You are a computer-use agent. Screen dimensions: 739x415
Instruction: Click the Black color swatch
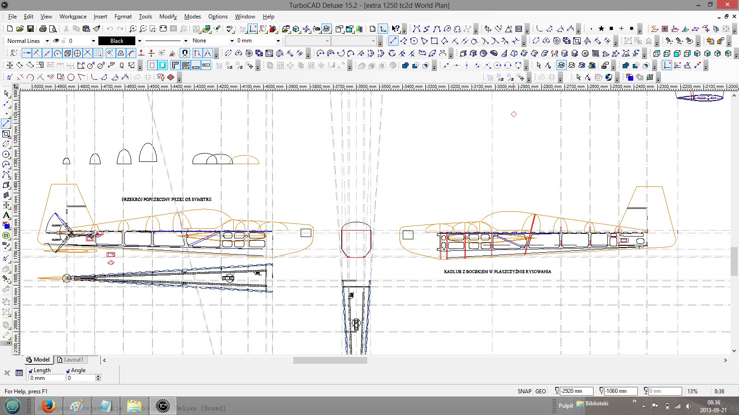coord(117,41)
